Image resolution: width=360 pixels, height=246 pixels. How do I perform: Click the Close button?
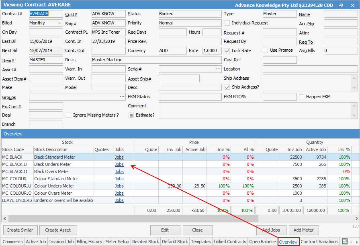click(x=197, y=230)
